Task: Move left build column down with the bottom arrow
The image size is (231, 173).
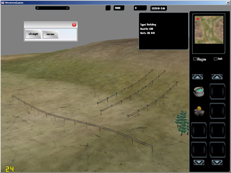Action: pyautogui.click(x=199, y=162)
